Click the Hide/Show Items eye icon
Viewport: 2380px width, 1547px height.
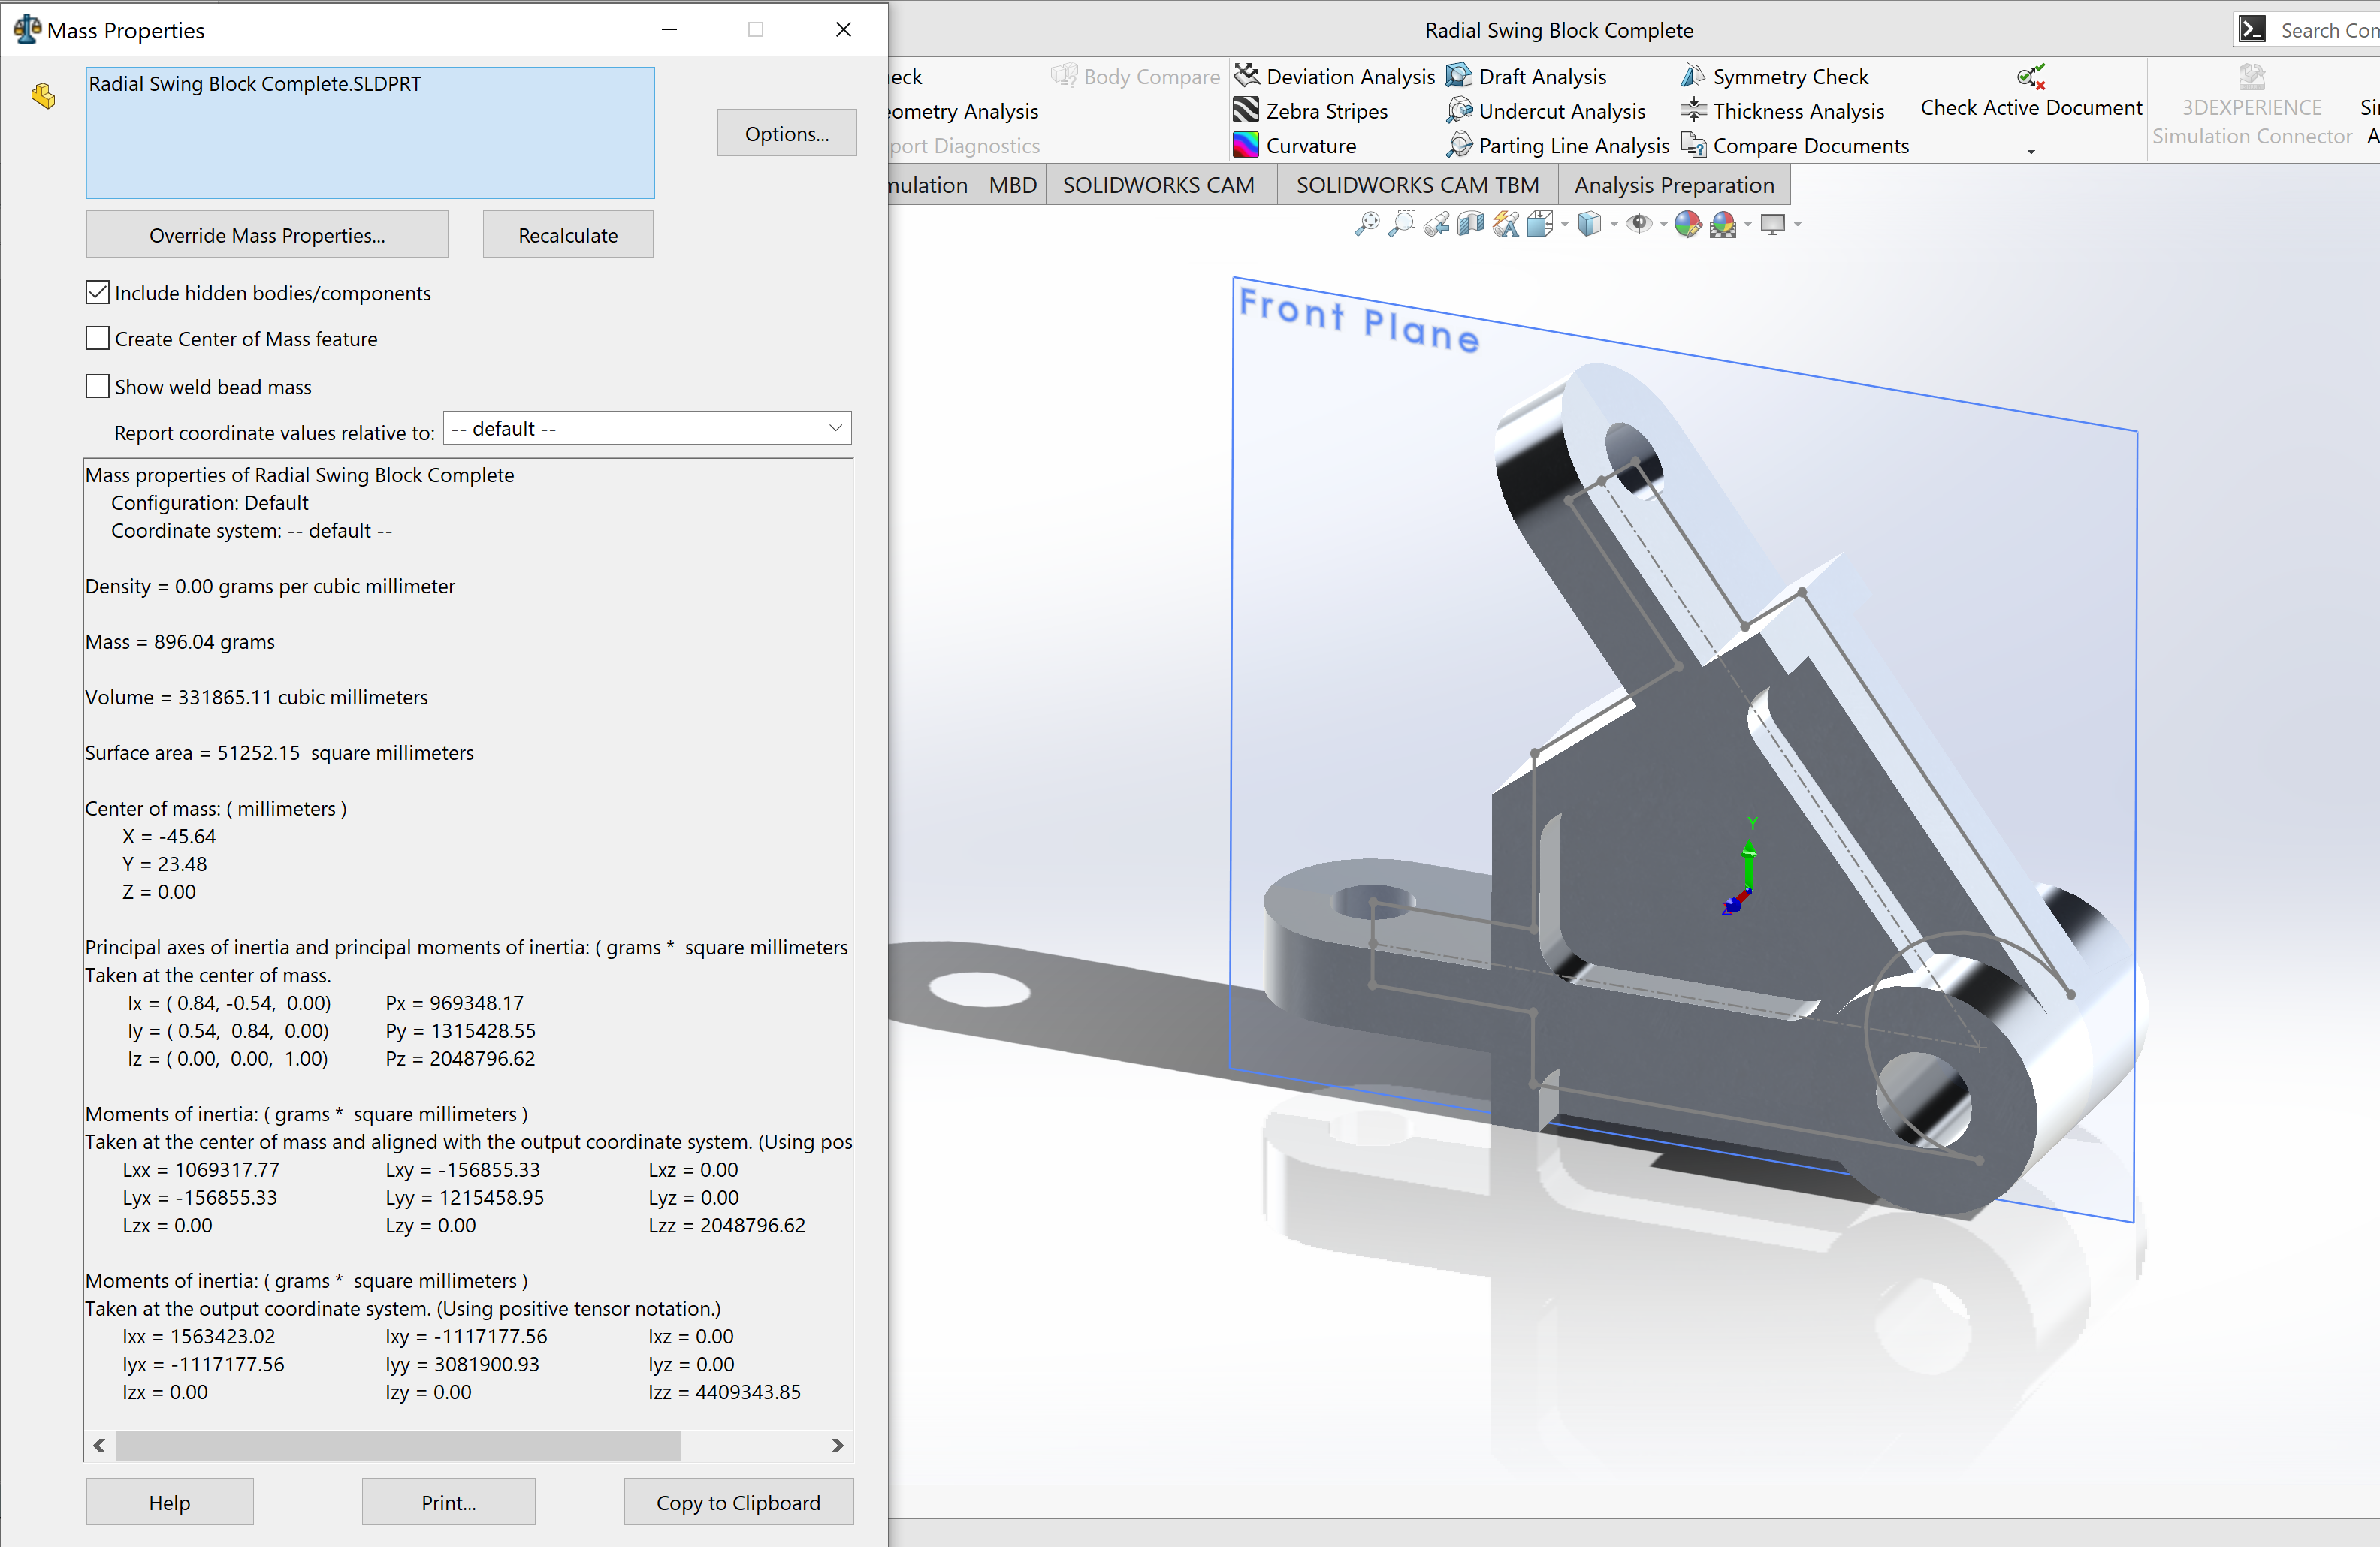click(1639, 224)
